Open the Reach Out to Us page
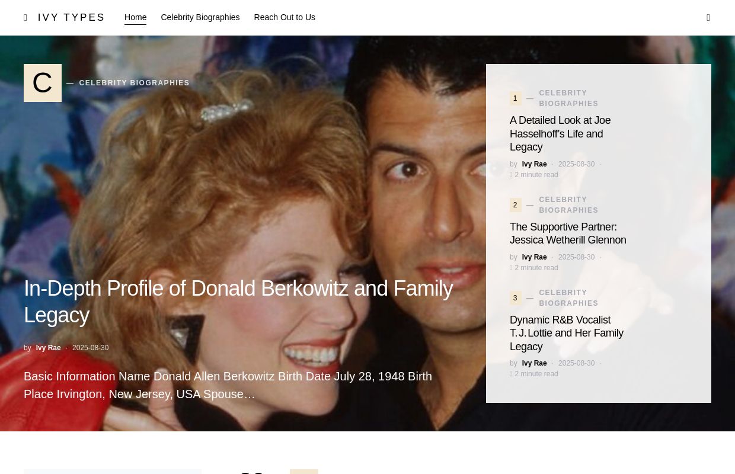The width and height of the screenshot is (735, 474). pyautogui.click(x=285, y=18)
